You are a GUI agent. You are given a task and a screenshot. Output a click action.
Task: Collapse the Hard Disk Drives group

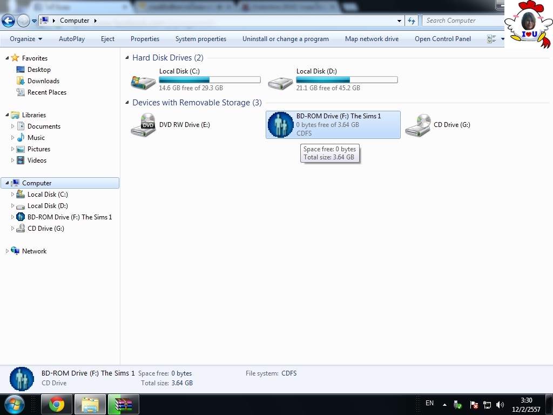click(127, 57)
